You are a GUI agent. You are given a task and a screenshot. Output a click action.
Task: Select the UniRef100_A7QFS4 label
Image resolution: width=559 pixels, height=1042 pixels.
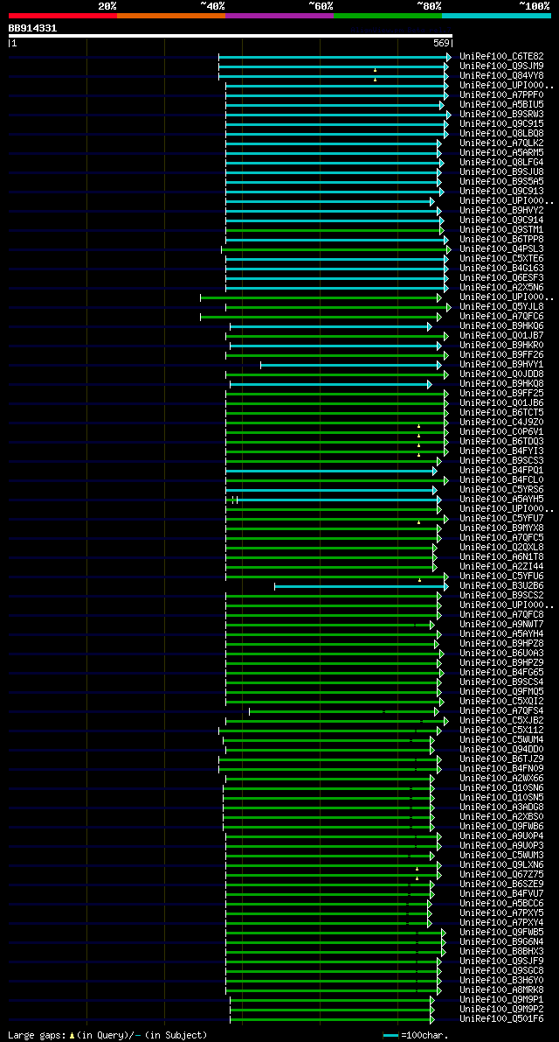pos(501,711)
